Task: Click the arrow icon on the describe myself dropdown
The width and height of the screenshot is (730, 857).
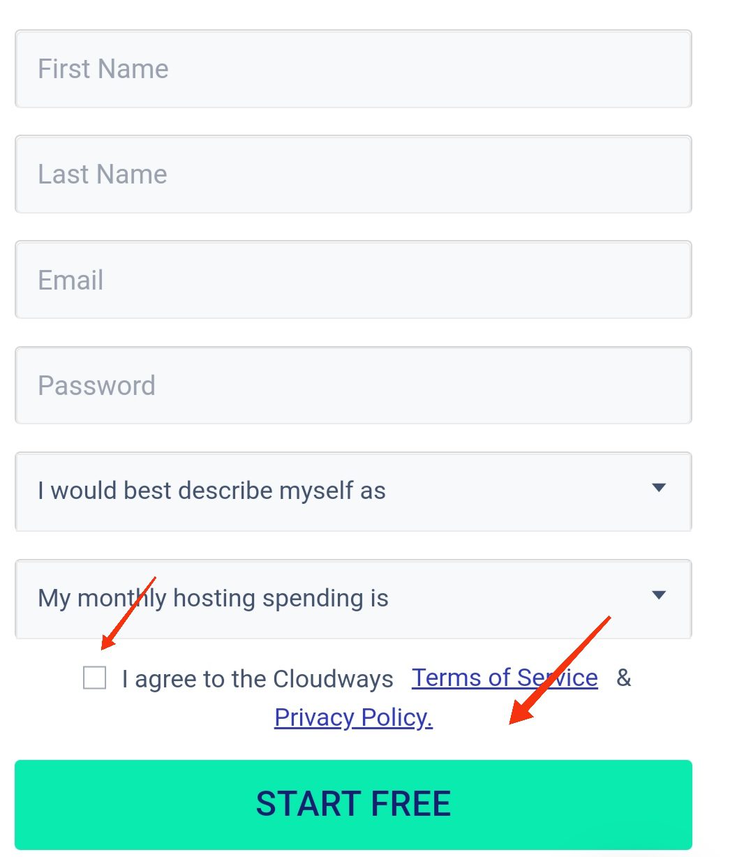Action: coord(658,488)
